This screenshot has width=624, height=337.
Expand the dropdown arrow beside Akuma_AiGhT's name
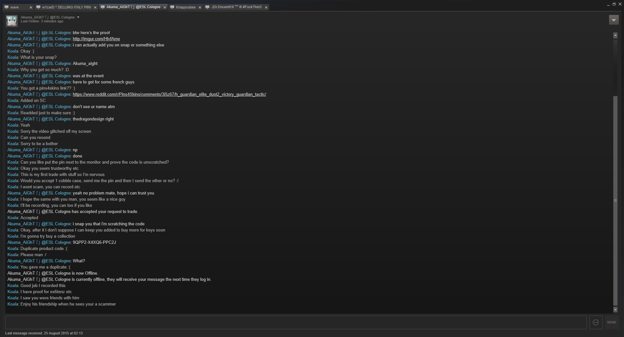tap(78, 17)
